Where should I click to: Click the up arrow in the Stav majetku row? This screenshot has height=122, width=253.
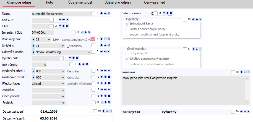[241, 112]
